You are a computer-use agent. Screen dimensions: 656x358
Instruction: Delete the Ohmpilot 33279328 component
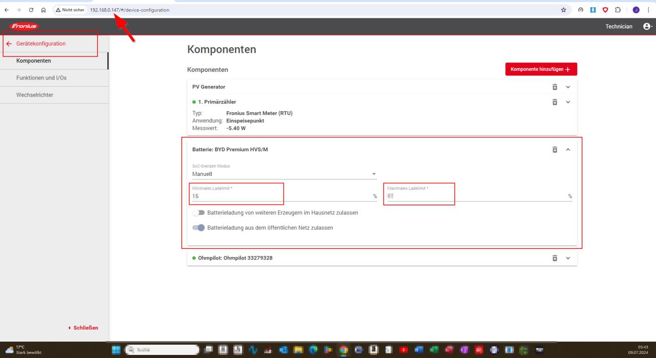tap(555, 258)
